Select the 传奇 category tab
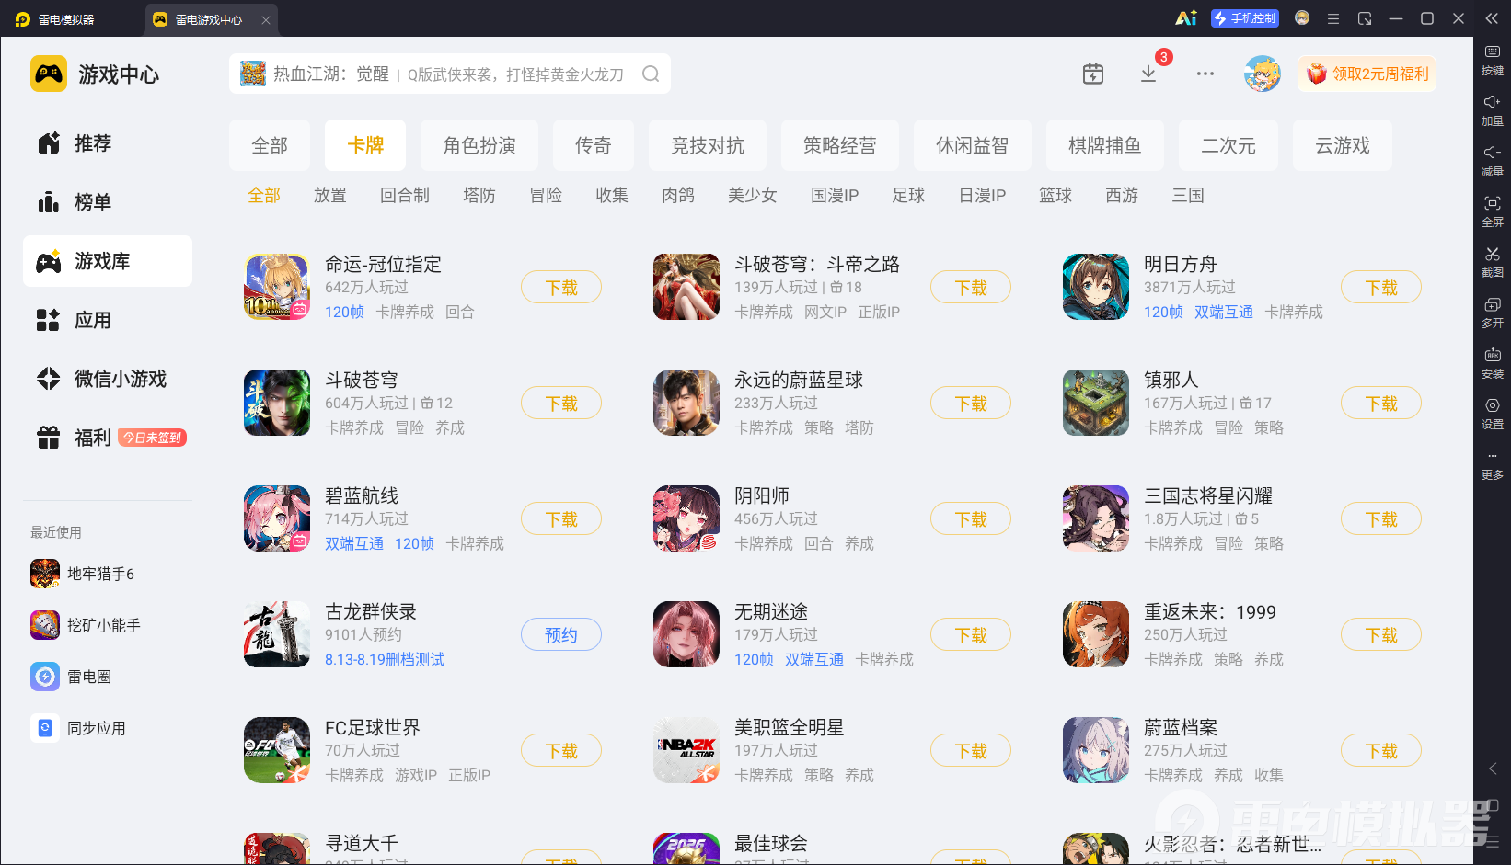Viewport: 1511px width, 865px height. 594,145
